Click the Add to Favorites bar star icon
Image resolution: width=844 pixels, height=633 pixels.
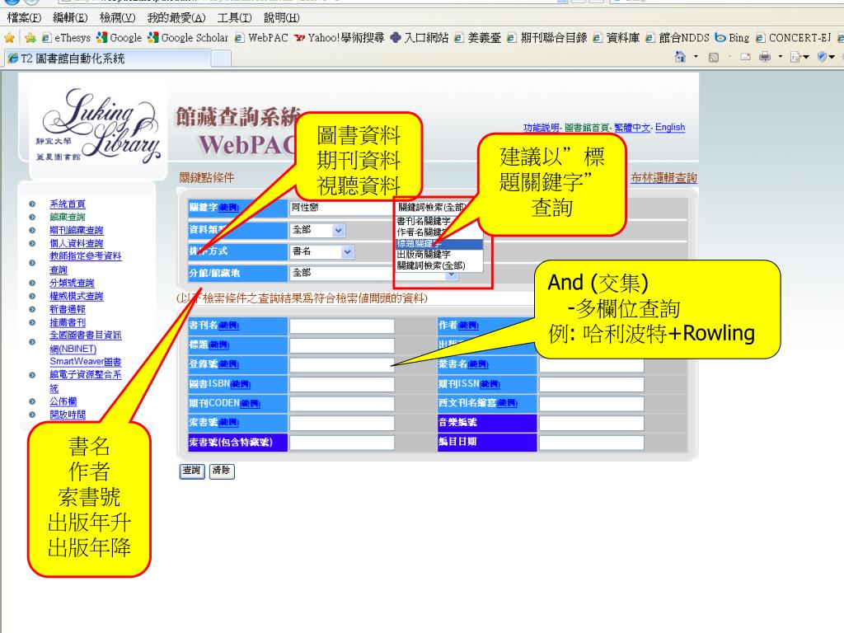30,38
